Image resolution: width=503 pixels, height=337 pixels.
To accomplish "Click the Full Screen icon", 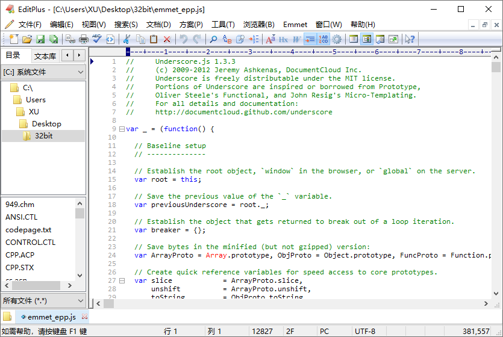I will (x=393, y=39).
